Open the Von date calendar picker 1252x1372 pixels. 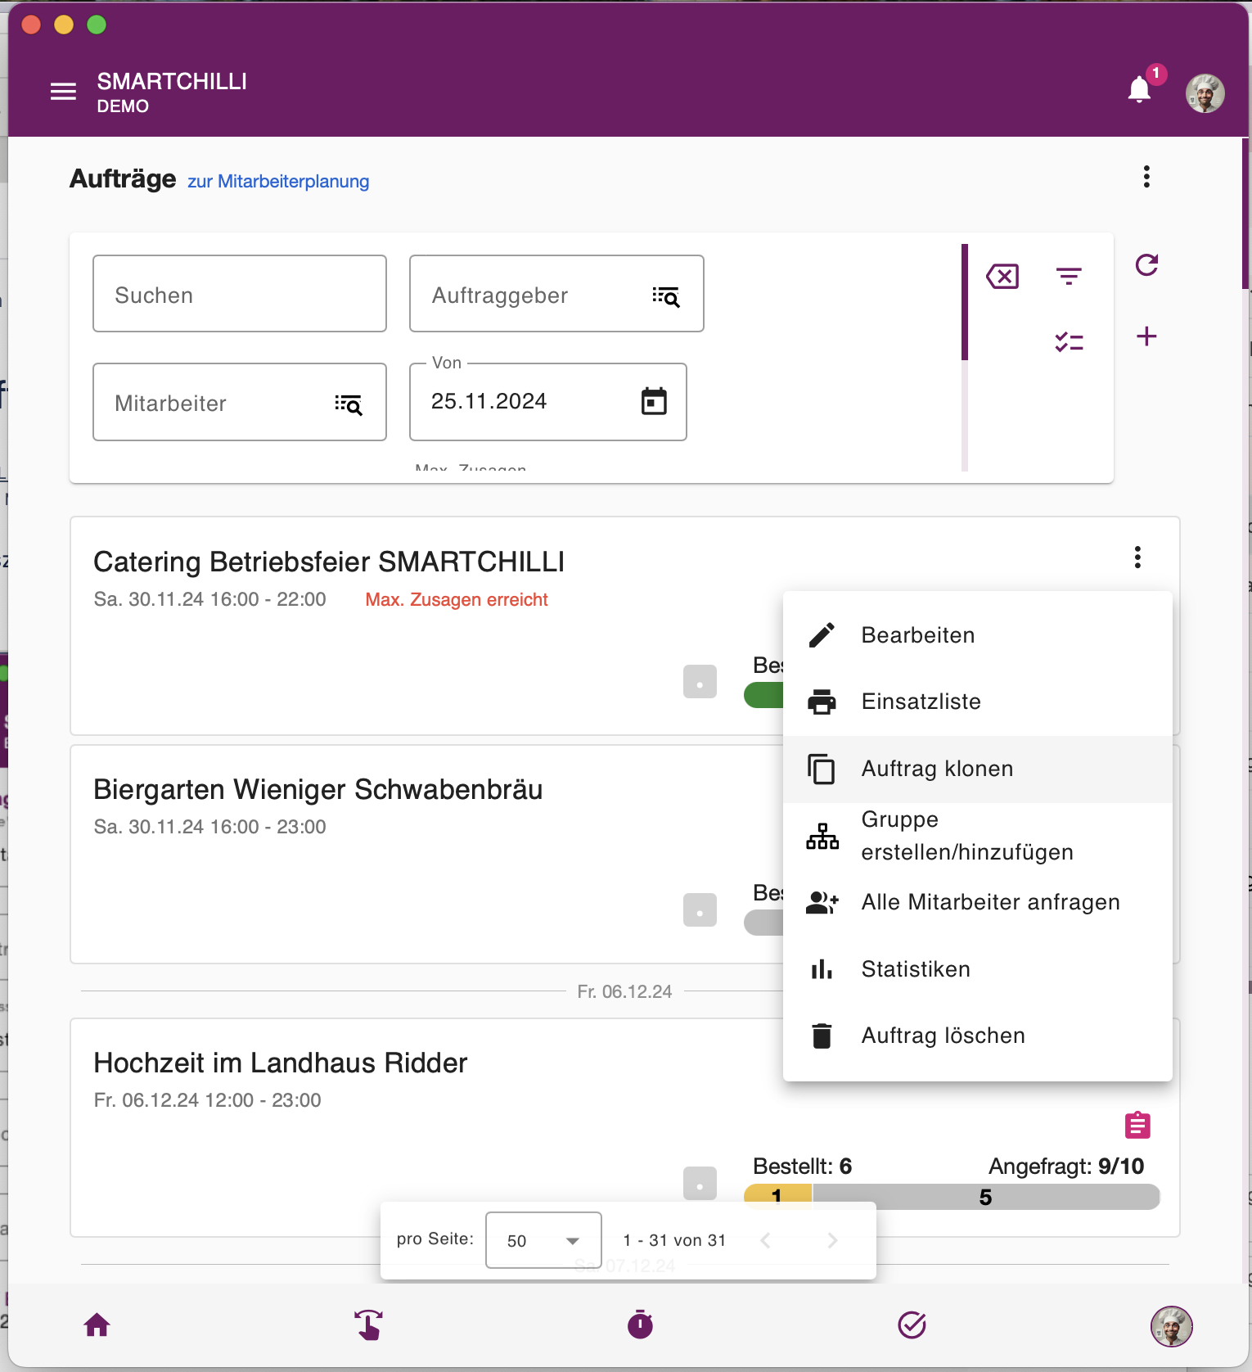coord(654,401)
